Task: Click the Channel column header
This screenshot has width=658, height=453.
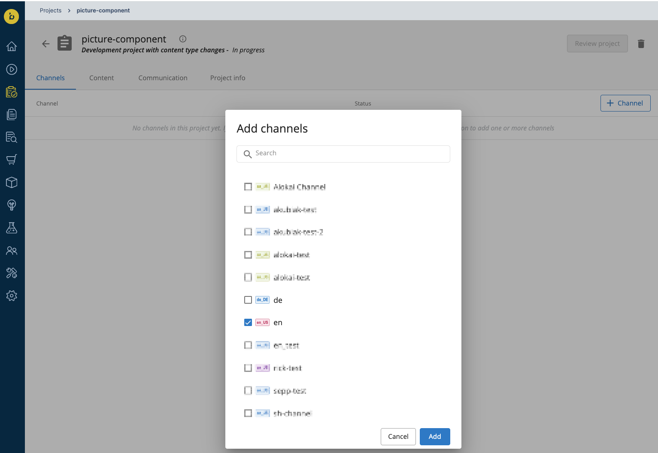Action: 47,103
